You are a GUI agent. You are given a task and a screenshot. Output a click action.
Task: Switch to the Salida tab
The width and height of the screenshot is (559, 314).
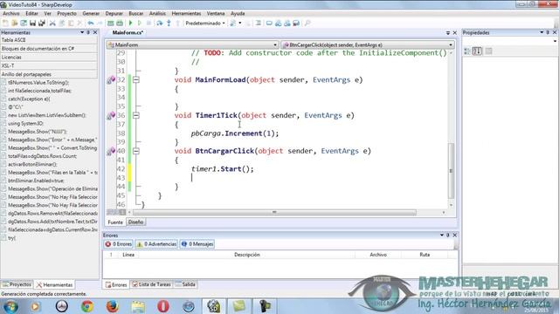[185, 284]
